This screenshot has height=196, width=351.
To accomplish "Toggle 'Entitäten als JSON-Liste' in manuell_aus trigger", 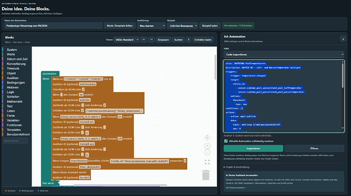I will click(82, 154).
